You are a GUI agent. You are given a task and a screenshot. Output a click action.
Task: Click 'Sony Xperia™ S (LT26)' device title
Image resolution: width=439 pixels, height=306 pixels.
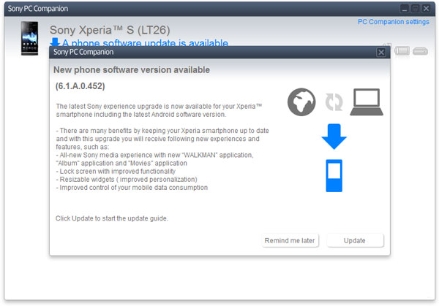(x=110, y=30)
